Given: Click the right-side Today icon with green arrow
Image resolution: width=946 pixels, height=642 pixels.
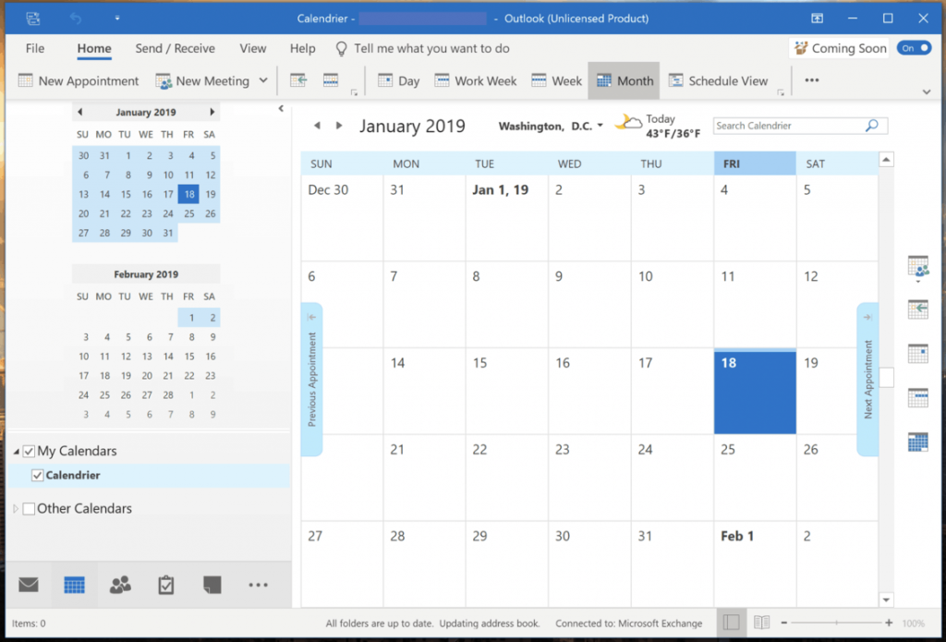Looking at the screenshot, I should [x=917, y=309].
